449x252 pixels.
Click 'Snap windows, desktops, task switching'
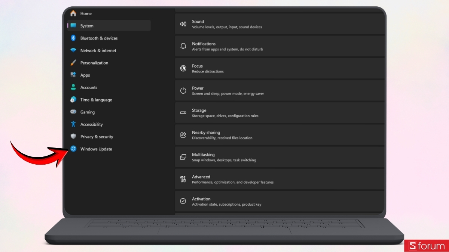[x=224, y=160]
